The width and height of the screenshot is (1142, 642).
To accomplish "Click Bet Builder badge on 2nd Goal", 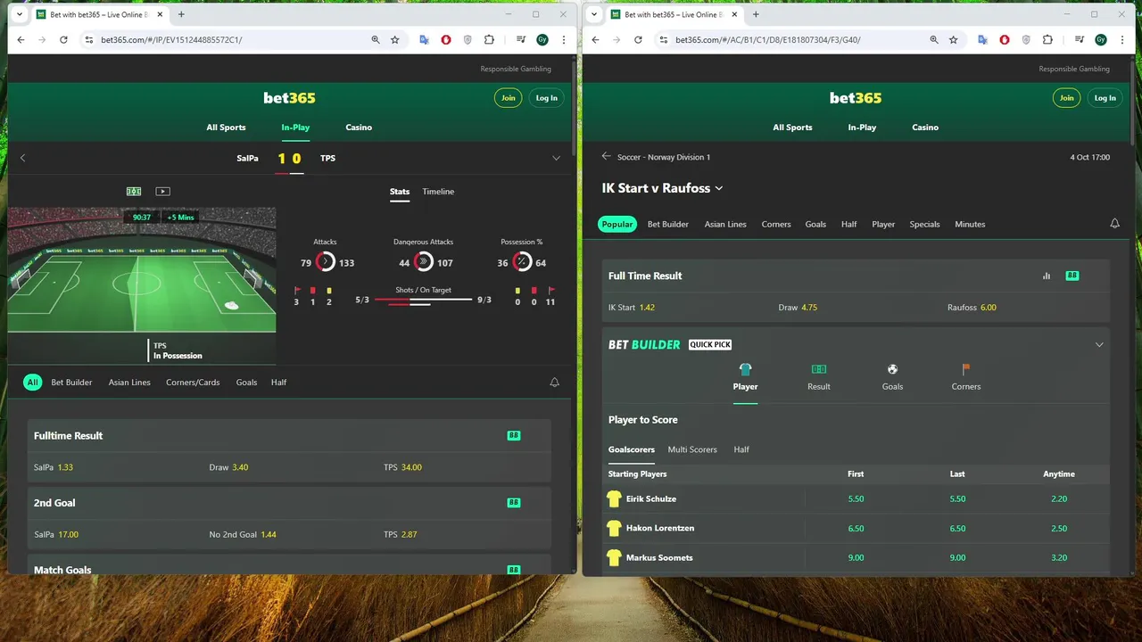I will 514,503.
